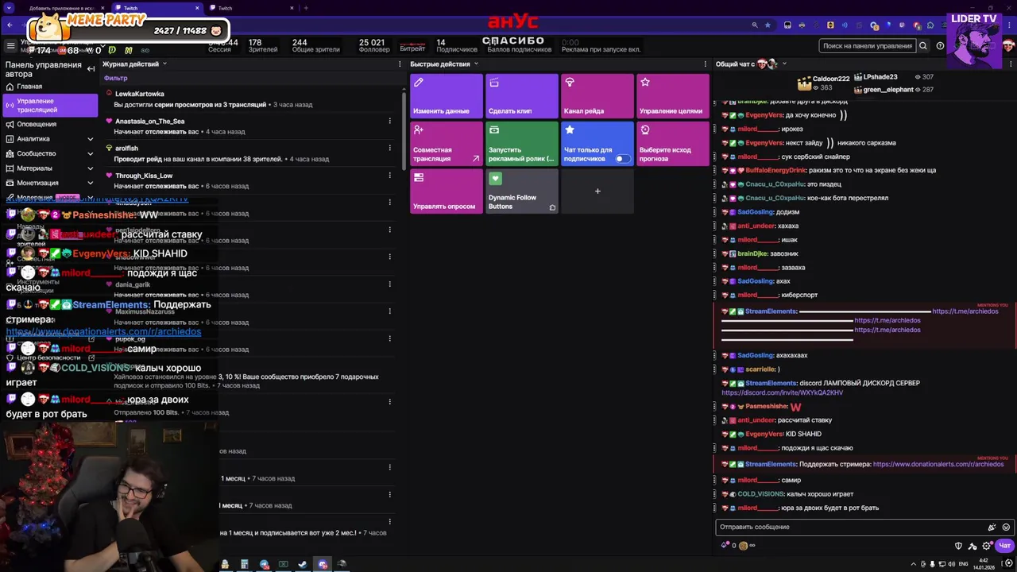Viewport: 1017px width, 572px height.
Task: Click Выберите исход прогноза tile
Action: [x=672, y=144]
